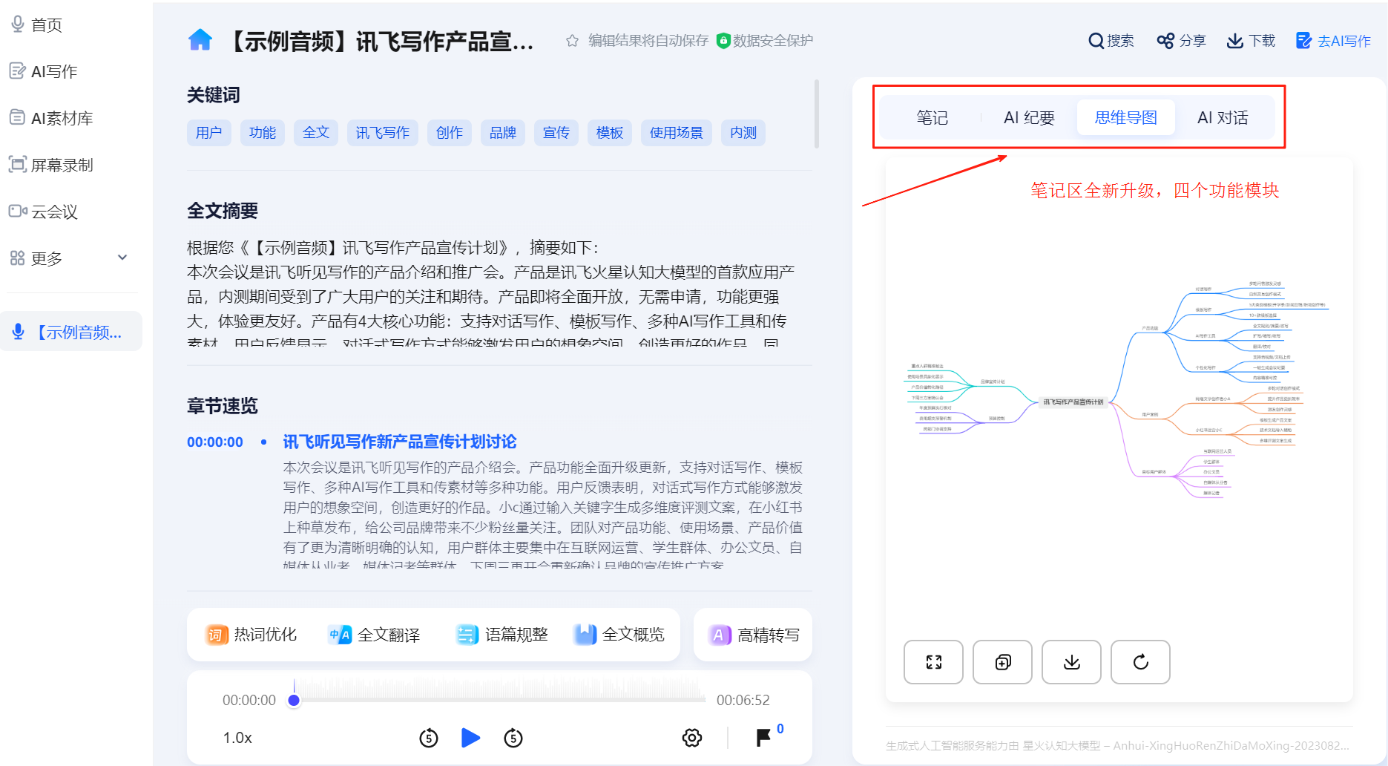Click the 宣传 keyword tag
Image resolution: width=1388 pixels, height=766 pixels.
pyautogui.click(x=556, y=133)
